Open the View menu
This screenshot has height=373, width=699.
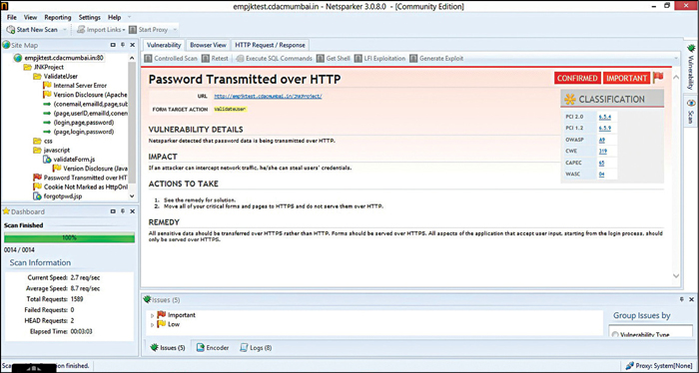(30, 17)
